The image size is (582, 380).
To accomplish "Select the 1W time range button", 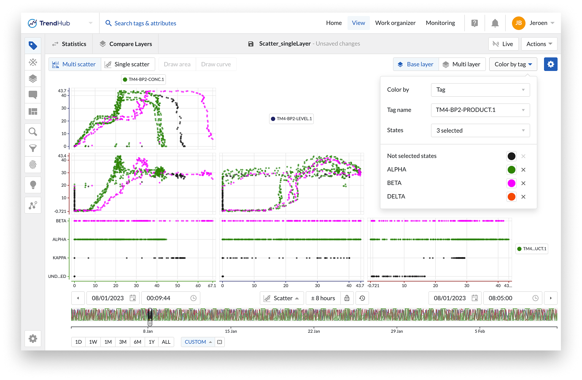I will click(93, 342).
